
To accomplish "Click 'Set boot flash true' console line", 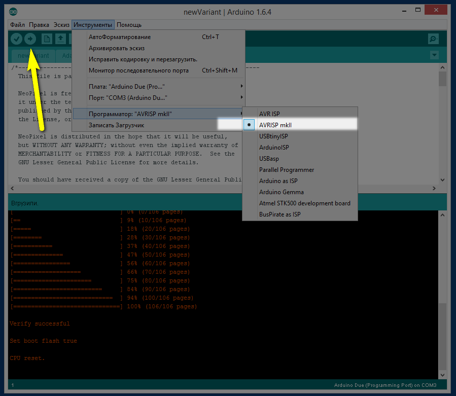I will click(43, 341).
